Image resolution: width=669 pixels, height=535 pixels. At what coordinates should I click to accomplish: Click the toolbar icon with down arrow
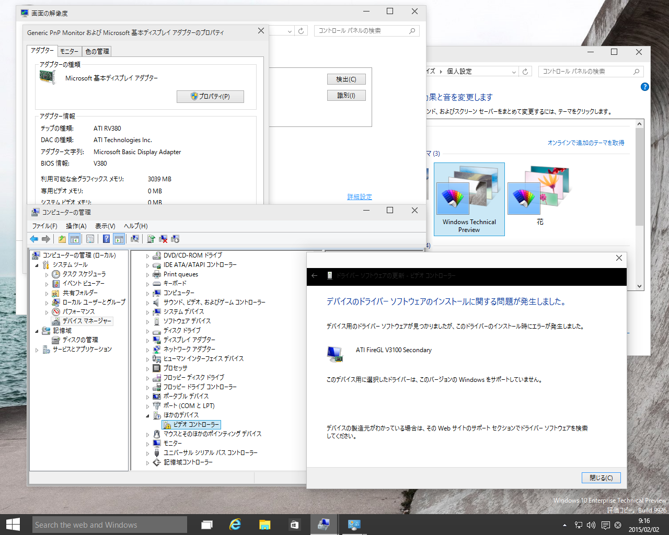[x=175, y=239]
